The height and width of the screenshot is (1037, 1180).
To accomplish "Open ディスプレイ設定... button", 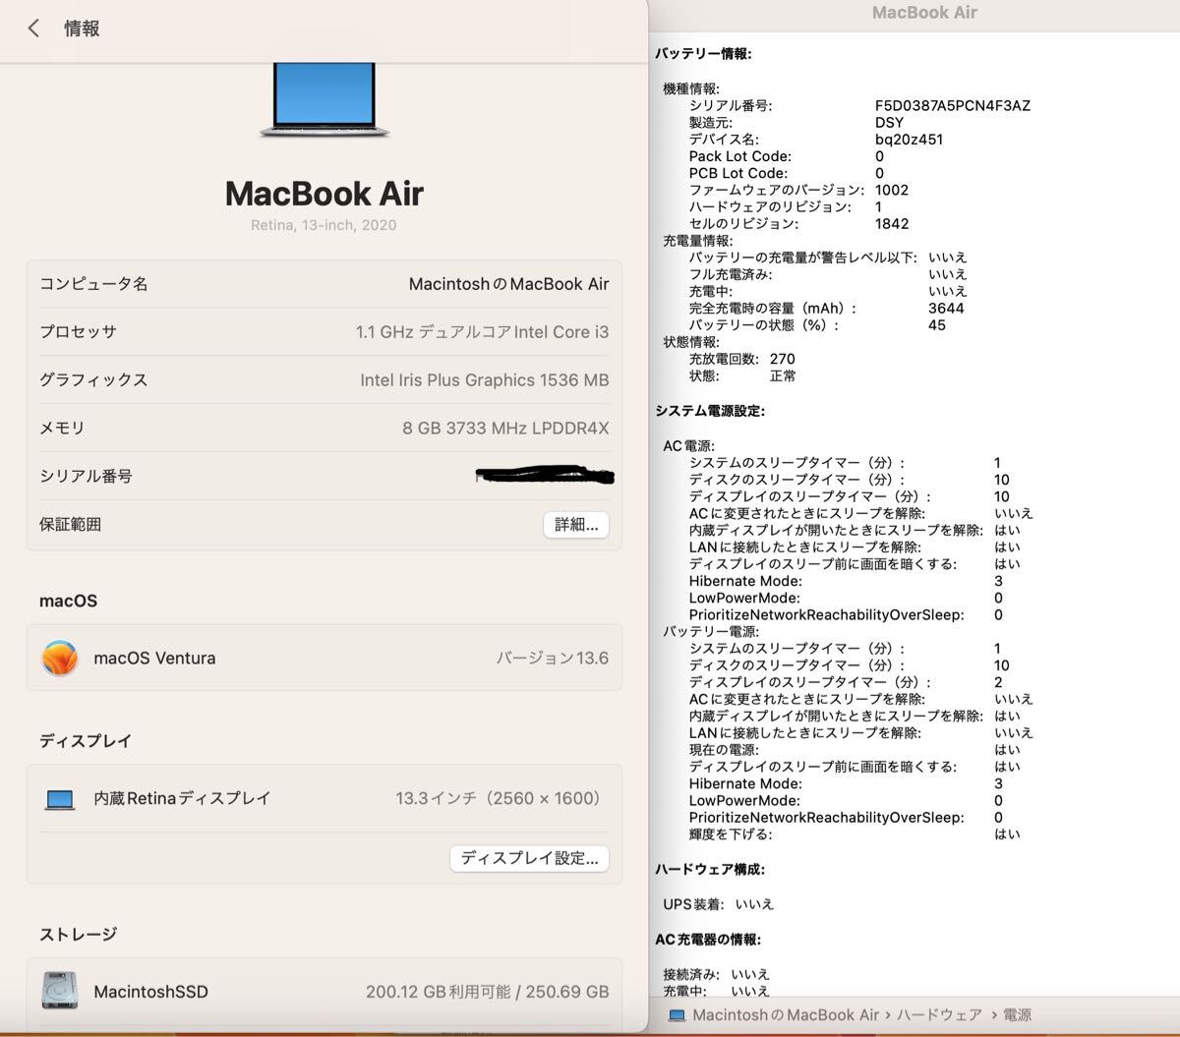I will point(529,858).
